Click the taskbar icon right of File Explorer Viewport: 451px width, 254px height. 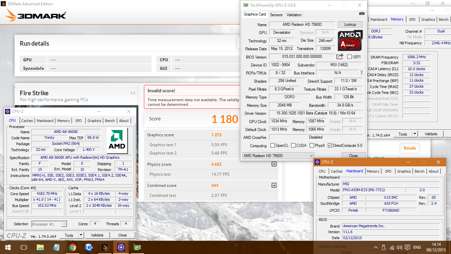tap(56, 247)
